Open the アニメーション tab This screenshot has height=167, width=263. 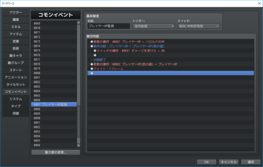coord(16,77)
